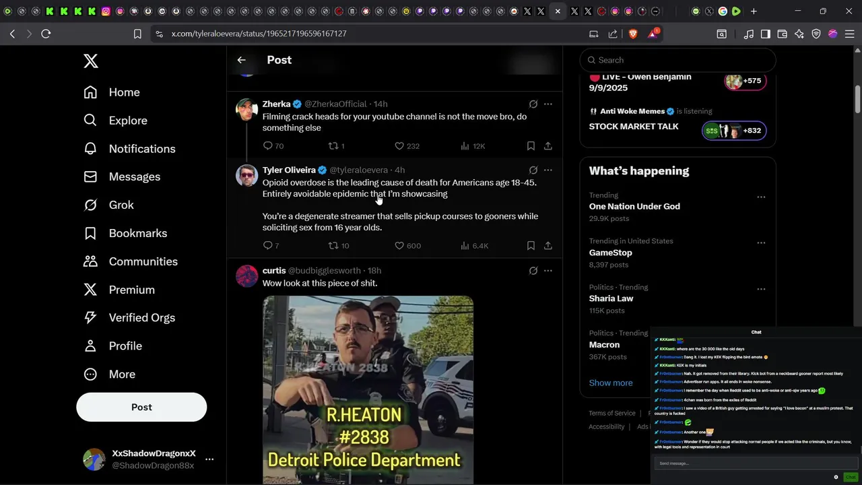Screen dimensions: 862x485
Task: Open Communities in the sidebar
Action: pyautogui.click(x=131, y=261)
